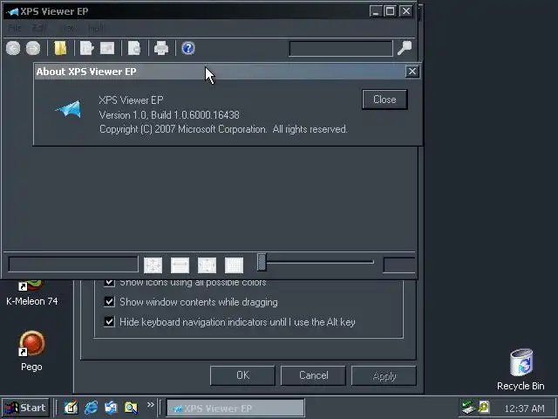Click Close button in About dialog
The image size is (558, 419).
point(384,100)
